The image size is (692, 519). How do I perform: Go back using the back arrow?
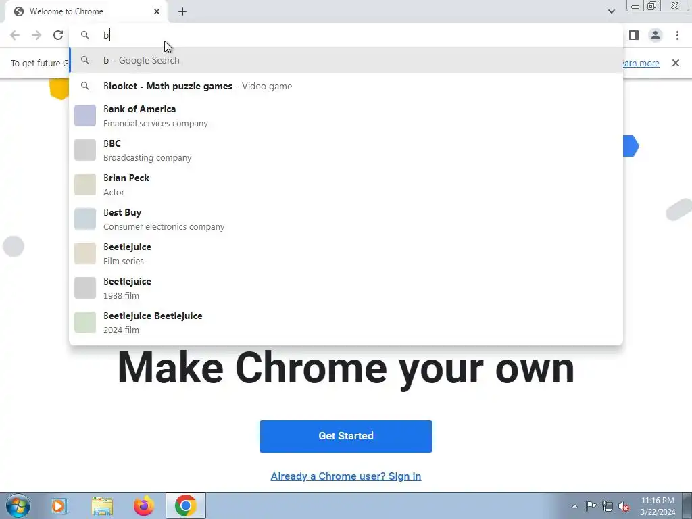tap(15, 35)
